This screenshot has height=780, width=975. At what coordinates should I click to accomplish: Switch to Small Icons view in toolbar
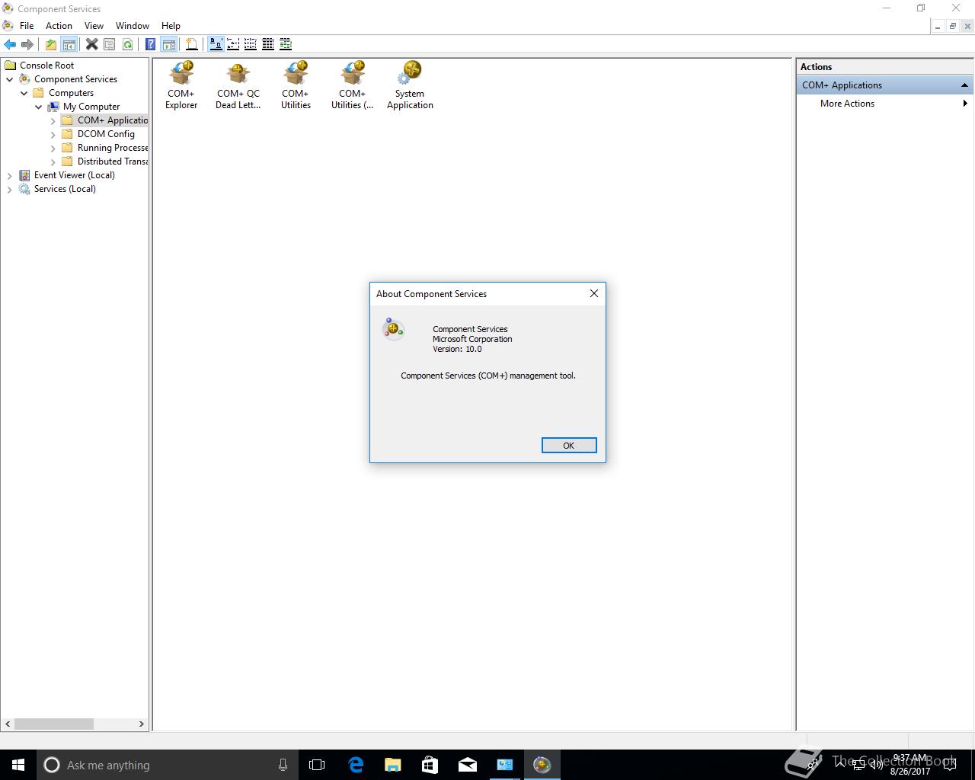[x=233, y=44]
